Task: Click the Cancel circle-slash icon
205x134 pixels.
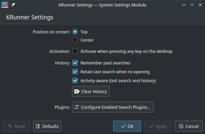Action: [181, 126]
